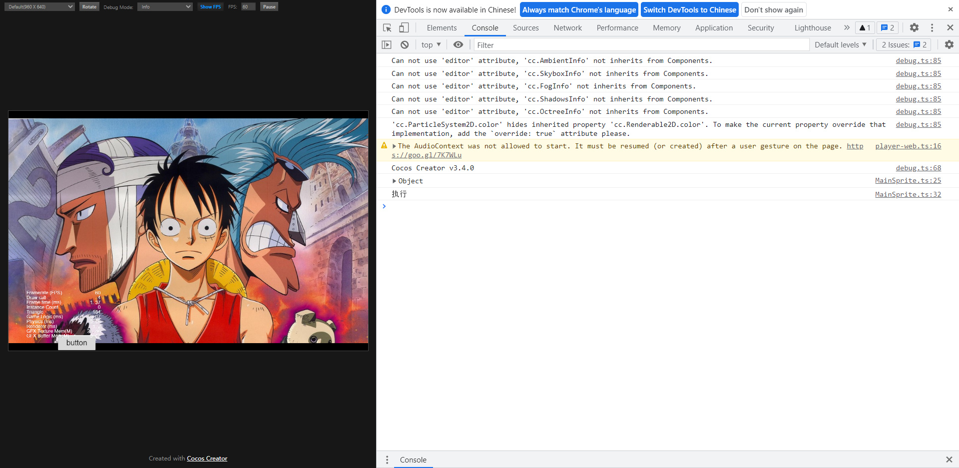Dismiss the DevTools language notification
This screenshot has width=959, height=468.
pyautogui.click(x=950, y=9)
